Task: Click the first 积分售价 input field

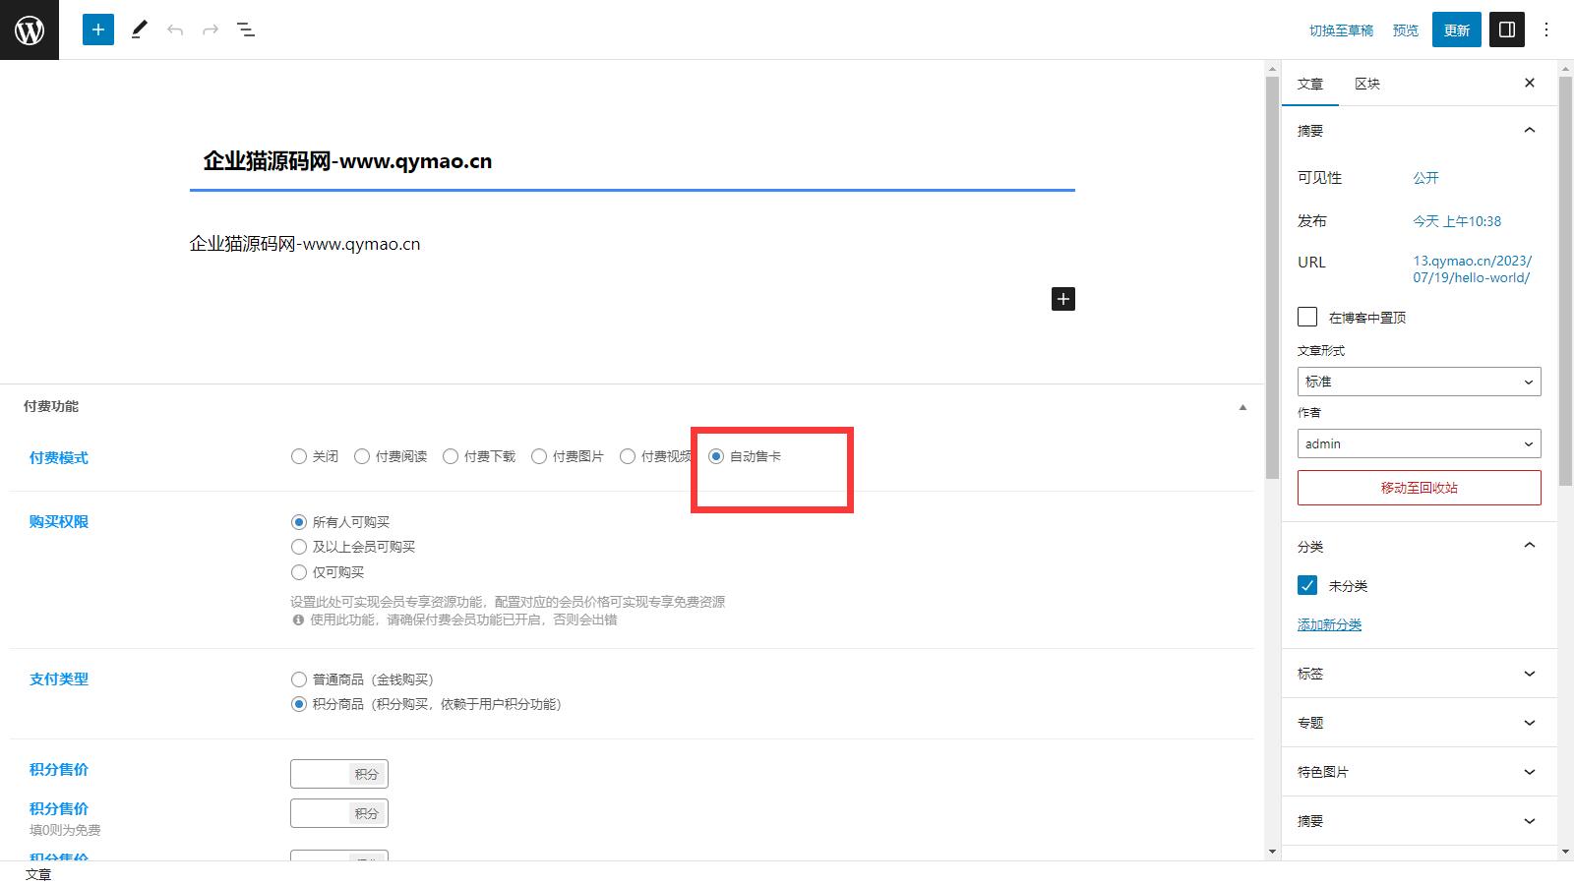Action: click(x=321, y=774)
